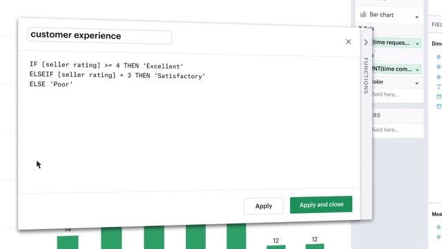Viewport: 442px width, 249px height.
Task: Select the first number (#) measure icon
Action: (x=439, y=227)
